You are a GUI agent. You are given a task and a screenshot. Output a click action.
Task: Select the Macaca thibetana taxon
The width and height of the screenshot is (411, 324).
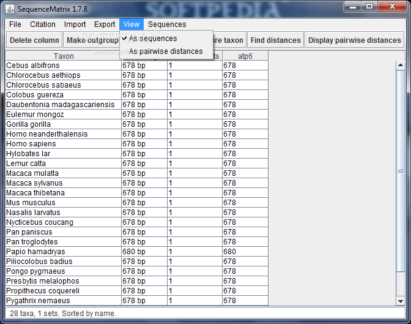click(63, 193)
